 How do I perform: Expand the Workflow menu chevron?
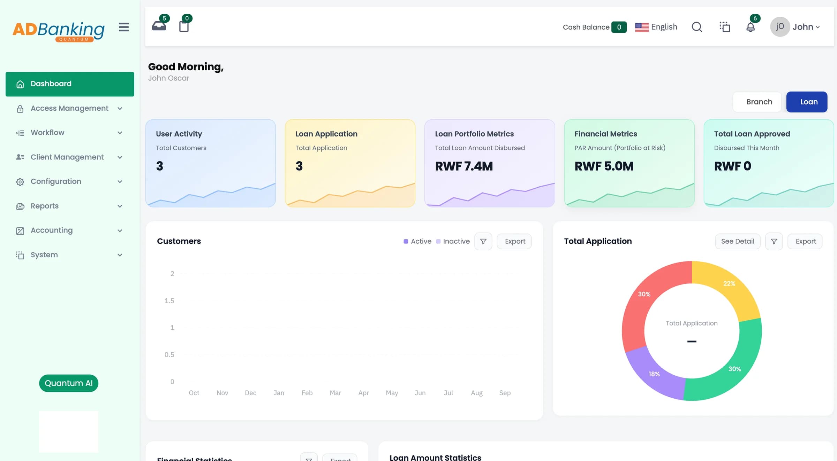[120, 133]
